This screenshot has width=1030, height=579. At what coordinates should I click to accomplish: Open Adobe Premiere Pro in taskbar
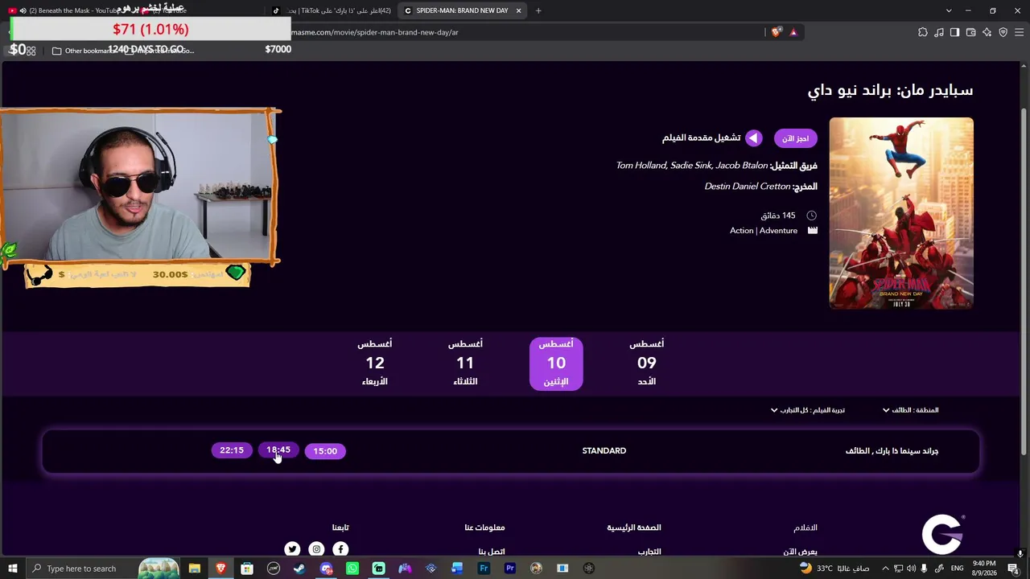[x=510, y=569]
